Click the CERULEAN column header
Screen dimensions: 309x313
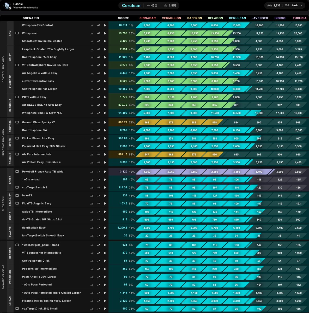coord(237,18)
